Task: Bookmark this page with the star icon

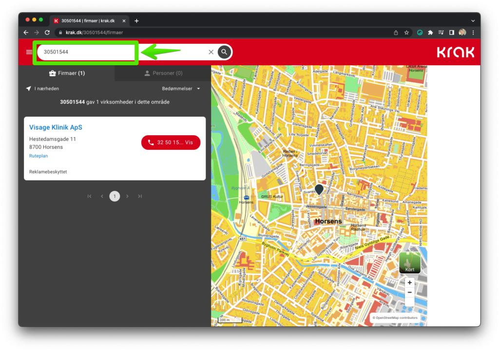Action: (406, 33)
